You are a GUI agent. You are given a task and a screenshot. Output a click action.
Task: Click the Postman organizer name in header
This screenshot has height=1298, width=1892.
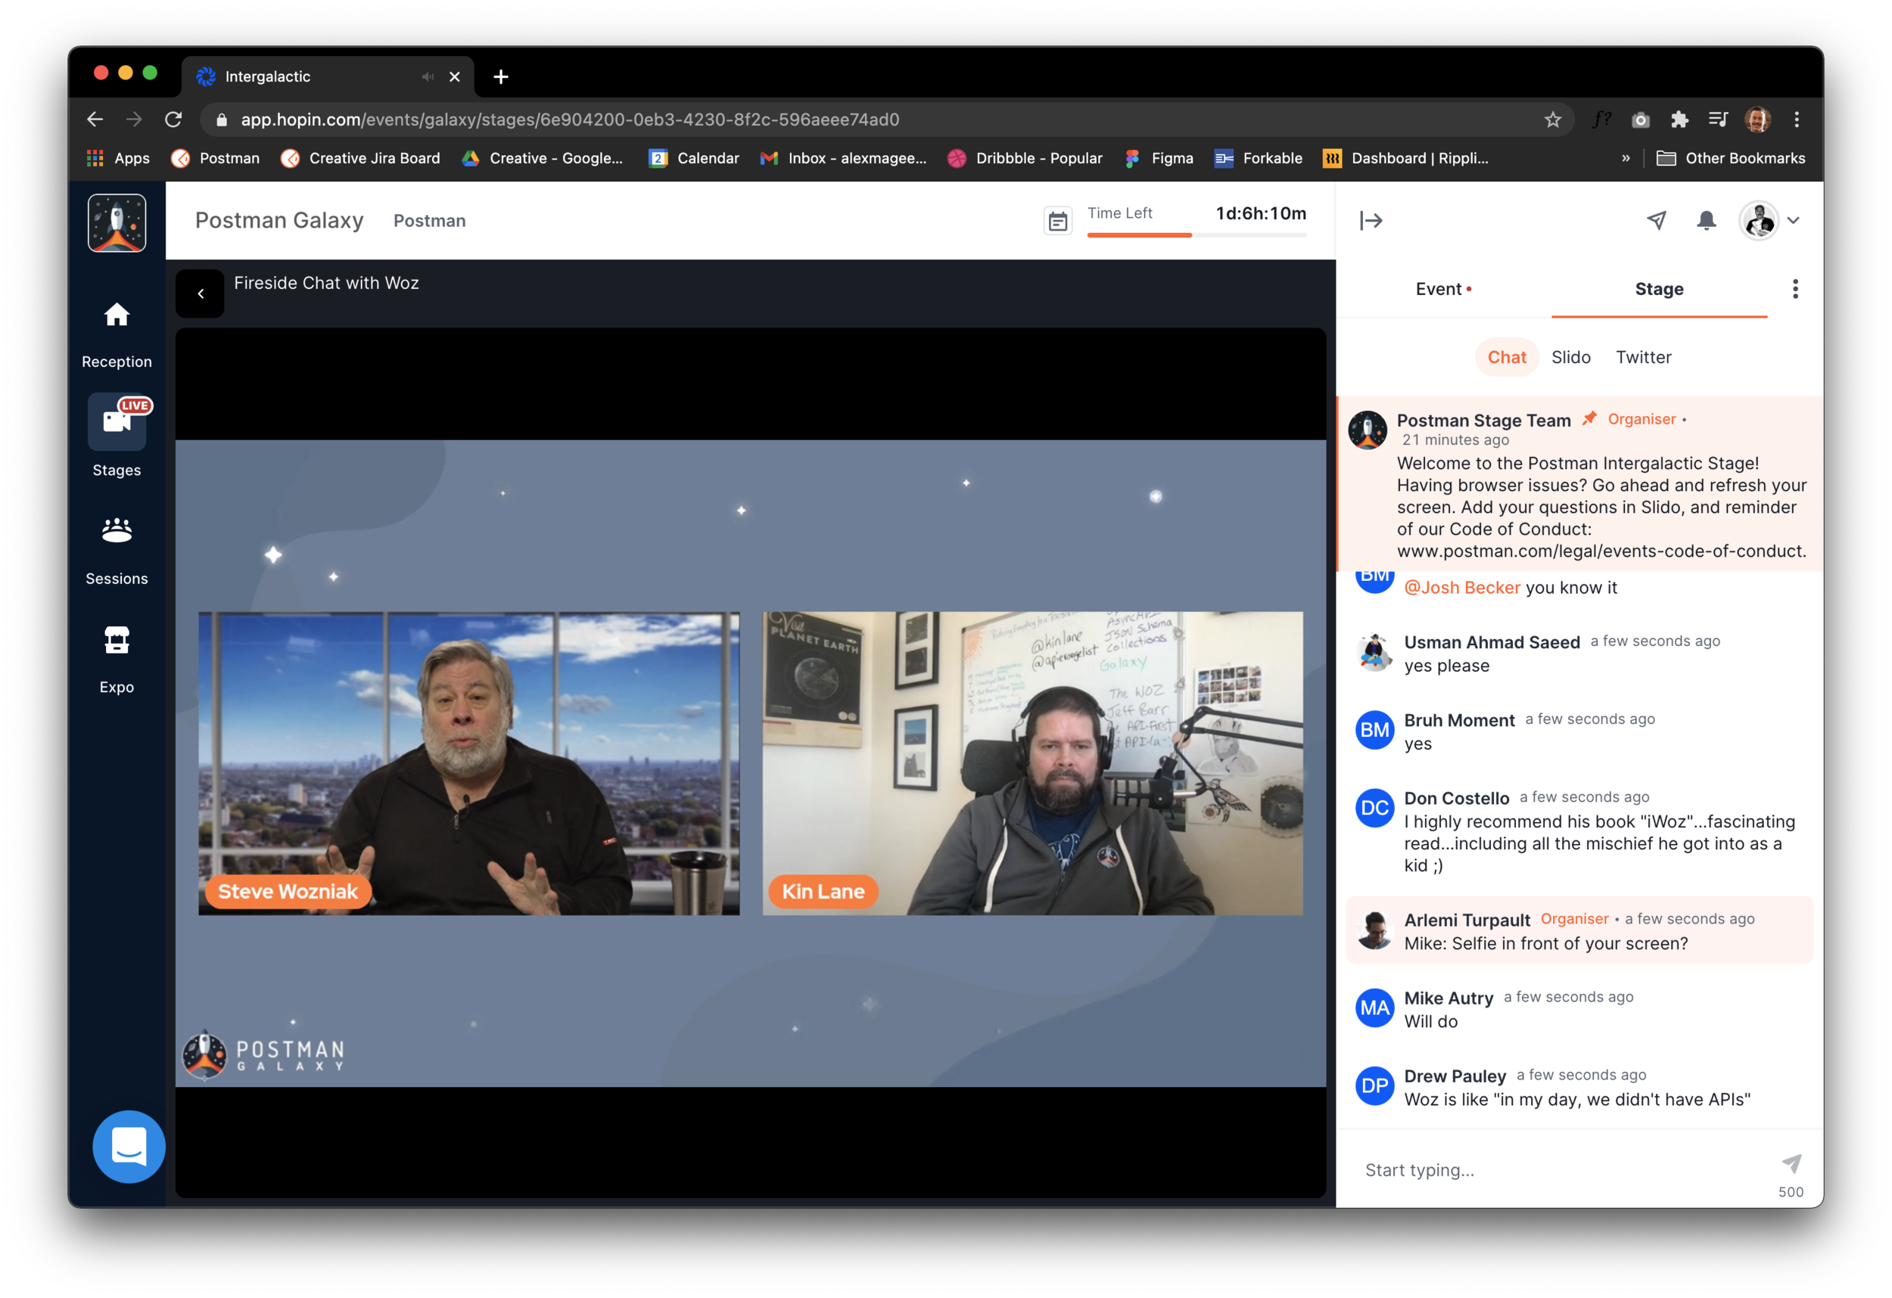pyautogui.click(x=429, y=221)
